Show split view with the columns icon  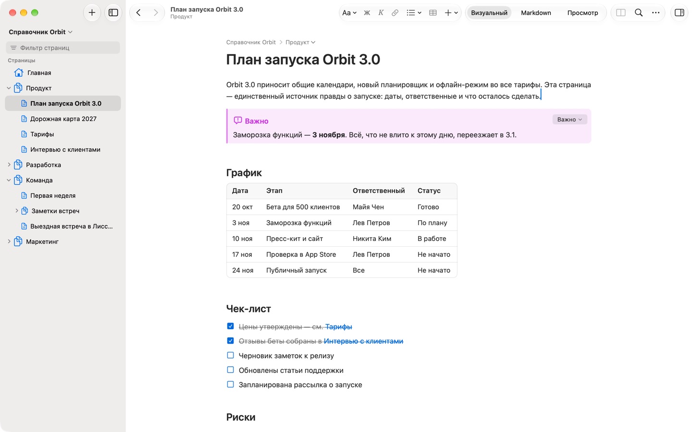click(x=621, y=13)
